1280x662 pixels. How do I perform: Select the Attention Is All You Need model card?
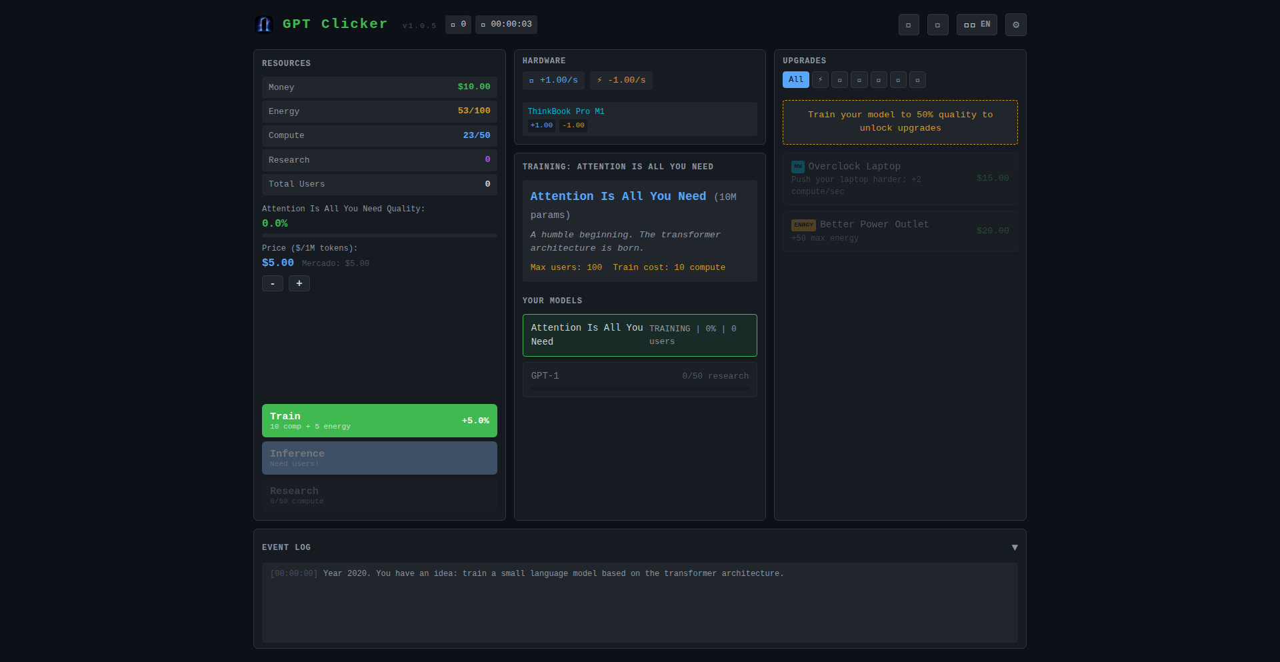point(639,335)
